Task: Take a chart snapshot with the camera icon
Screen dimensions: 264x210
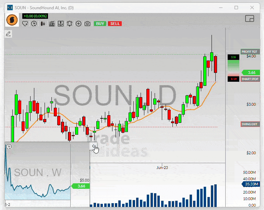Action: coord(87,24)
